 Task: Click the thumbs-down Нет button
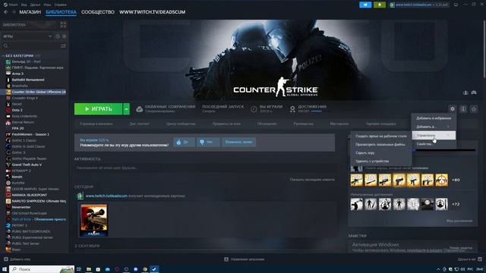(x=208, y=142)
